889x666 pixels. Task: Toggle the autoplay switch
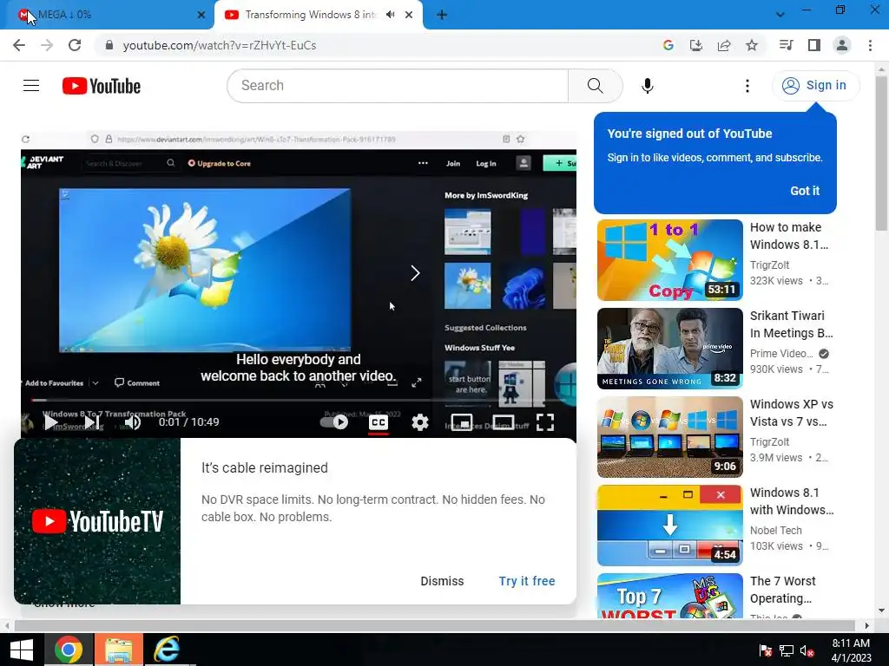334,422
